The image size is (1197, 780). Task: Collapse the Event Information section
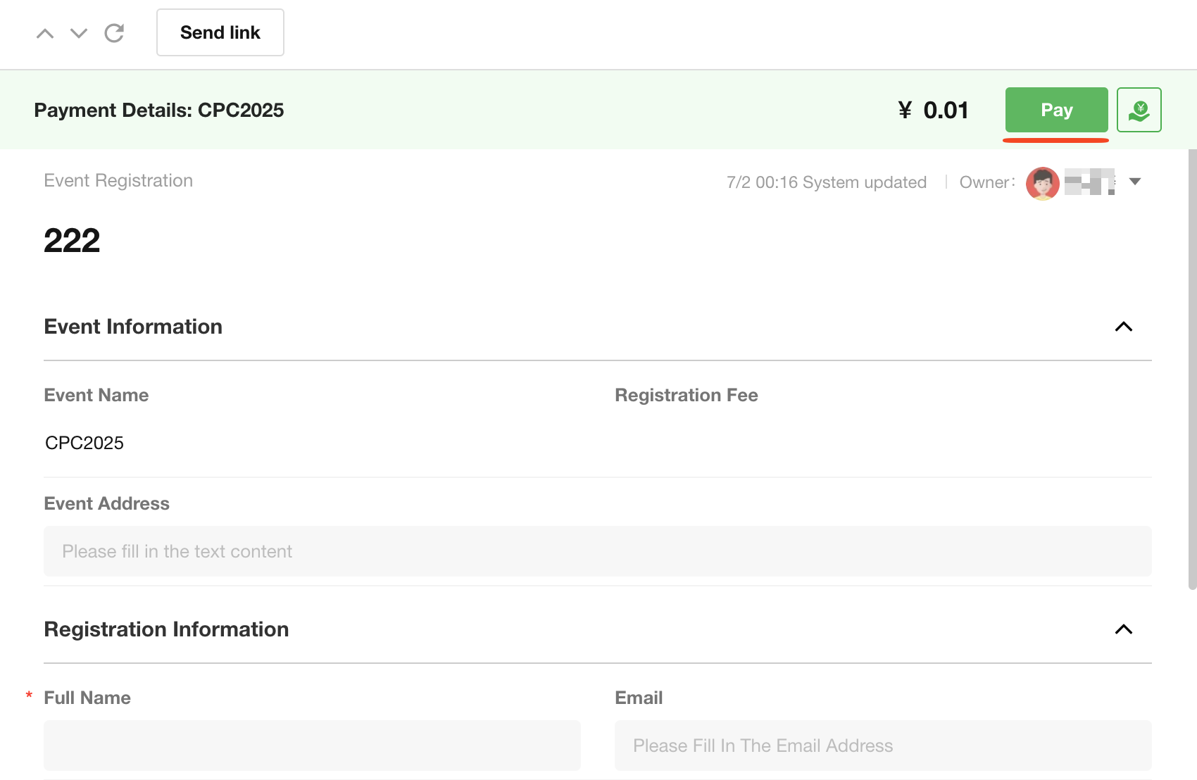coord(1123,327)
